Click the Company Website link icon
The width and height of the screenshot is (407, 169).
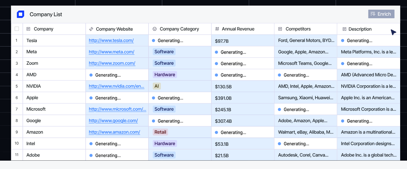pyautogui.click(x=91, y=29)
